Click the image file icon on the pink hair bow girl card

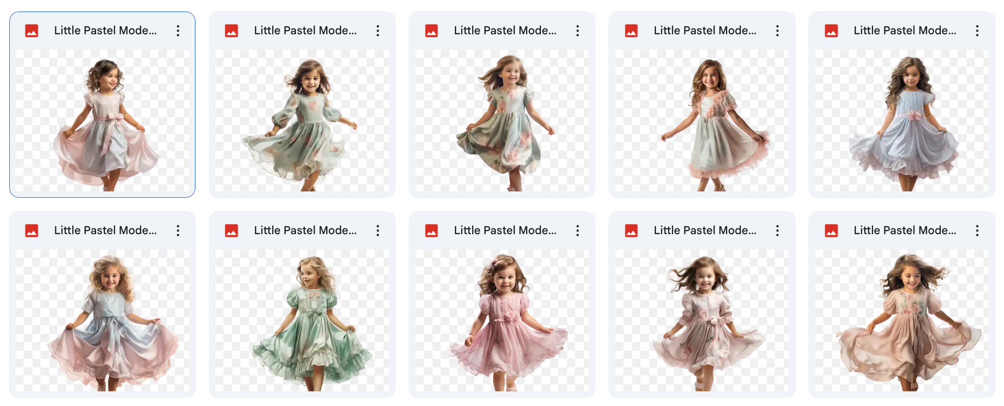tap(431, 231)
